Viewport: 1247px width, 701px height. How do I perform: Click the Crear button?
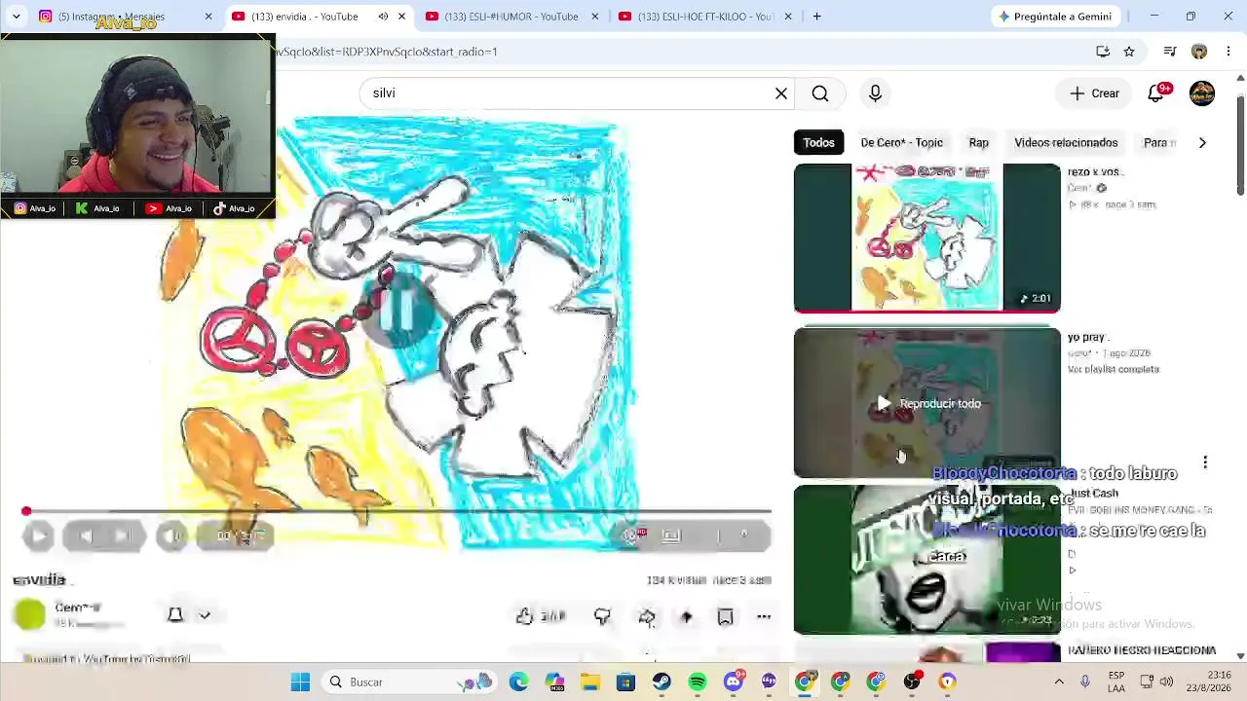tap(1094, 93)
